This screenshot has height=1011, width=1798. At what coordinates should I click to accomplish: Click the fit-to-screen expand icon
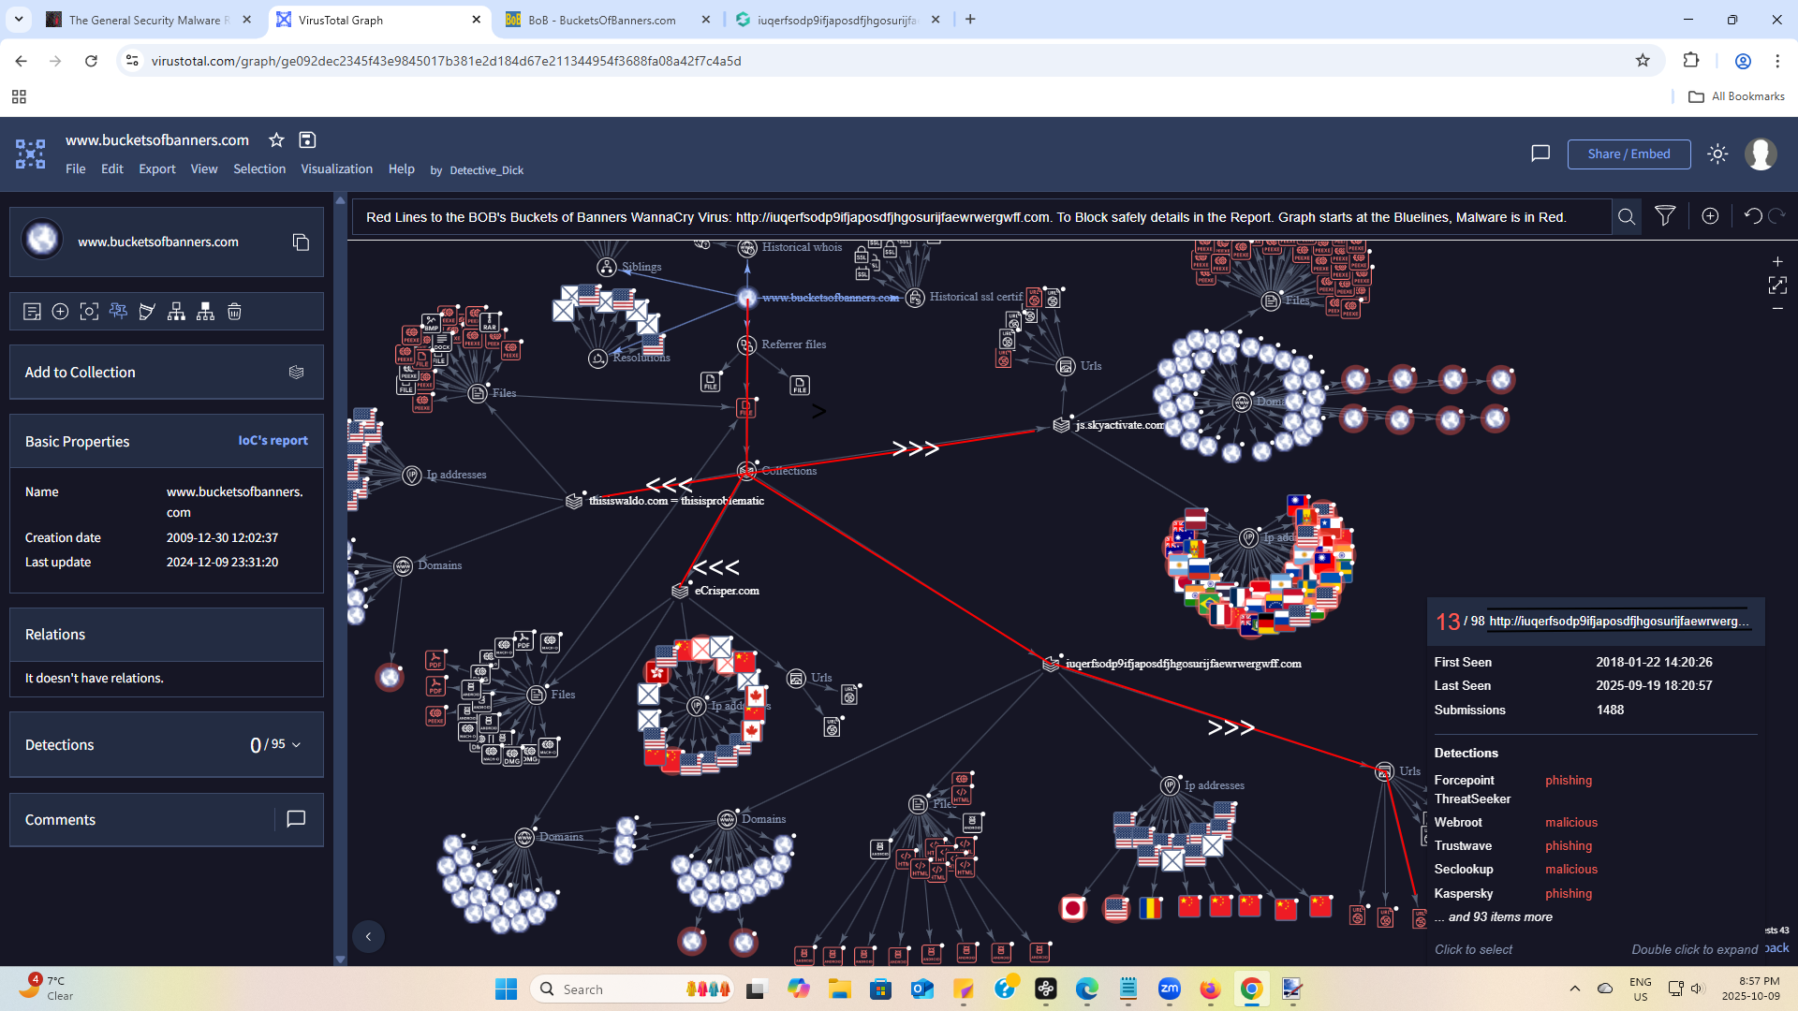point(1777,285)
